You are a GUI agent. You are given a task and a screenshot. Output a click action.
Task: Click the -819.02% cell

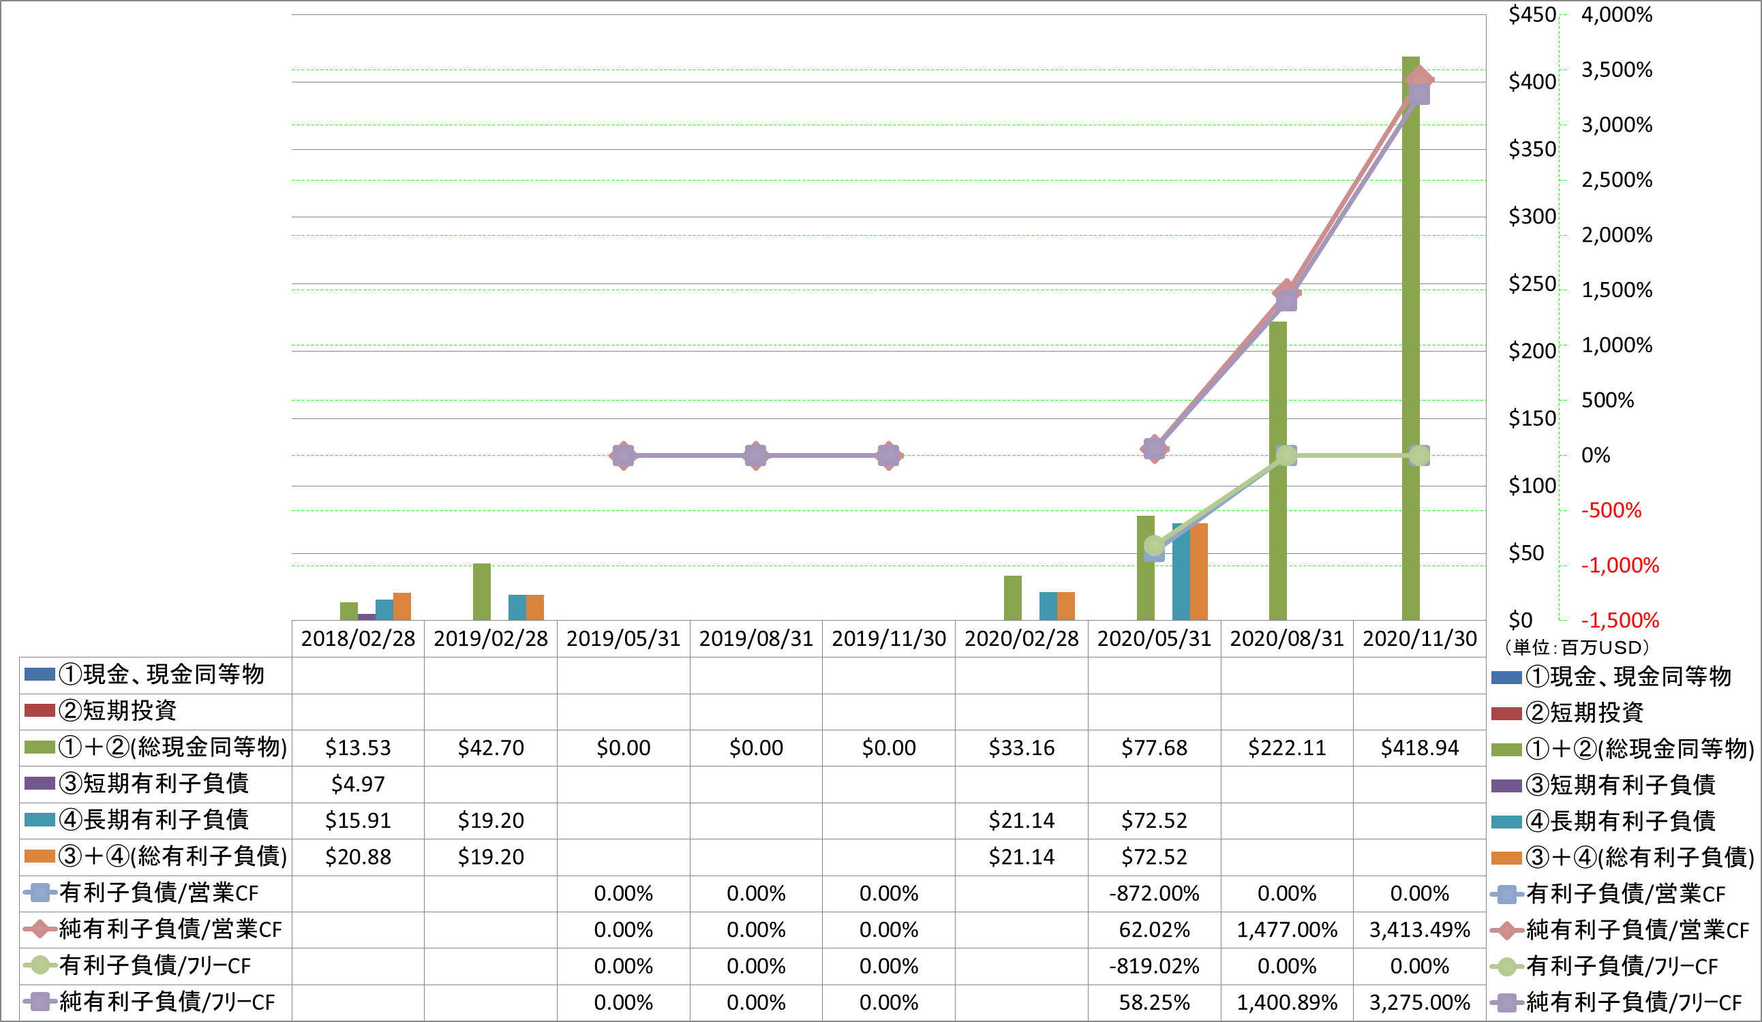(x=1155, y=966)
